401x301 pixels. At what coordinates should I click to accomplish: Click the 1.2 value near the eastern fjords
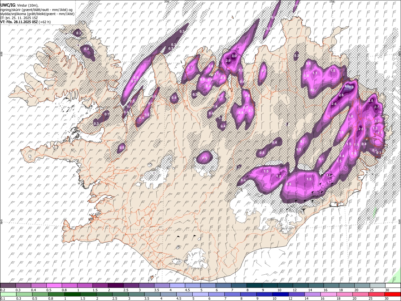click(378, 121)
